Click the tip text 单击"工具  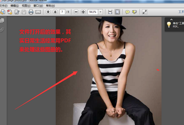click(178, 23)
